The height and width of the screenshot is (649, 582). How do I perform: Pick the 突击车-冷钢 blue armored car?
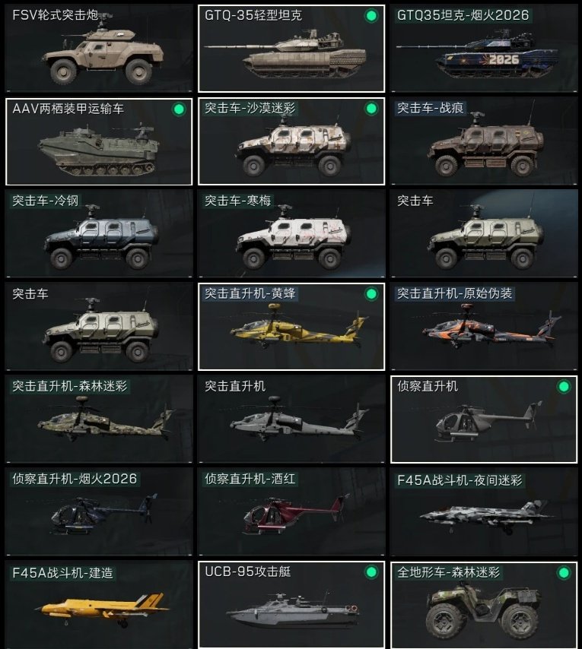point(99,234)
